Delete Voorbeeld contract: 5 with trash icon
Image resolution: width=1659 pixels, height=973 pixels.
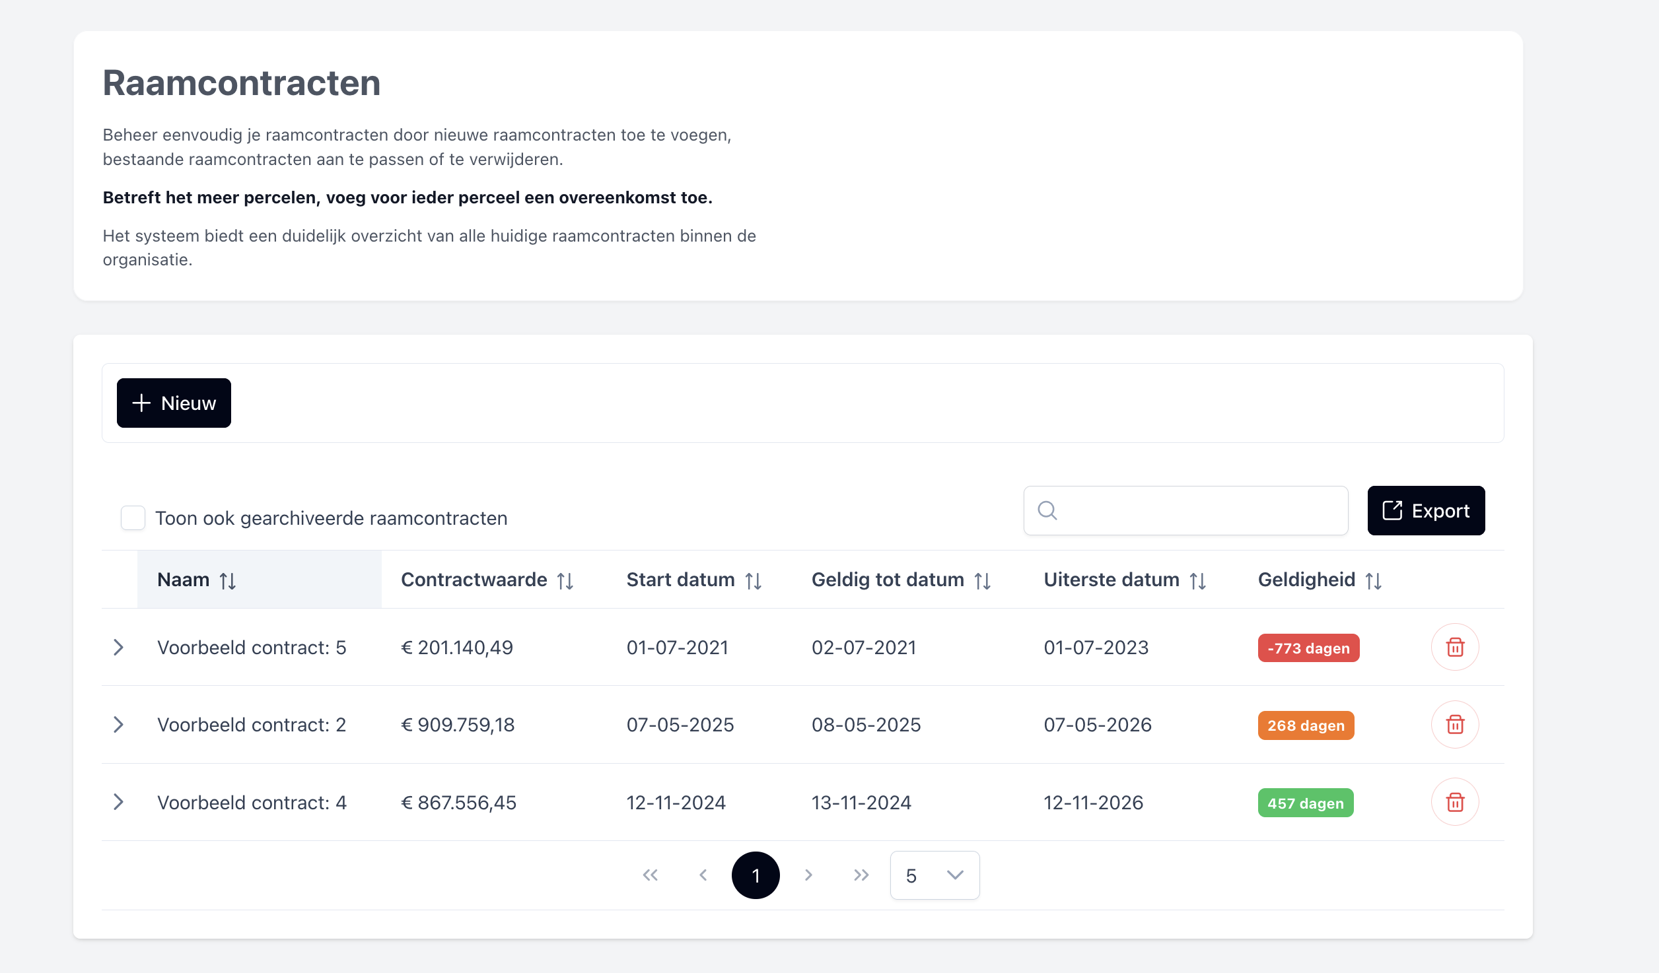[1455, 647]
